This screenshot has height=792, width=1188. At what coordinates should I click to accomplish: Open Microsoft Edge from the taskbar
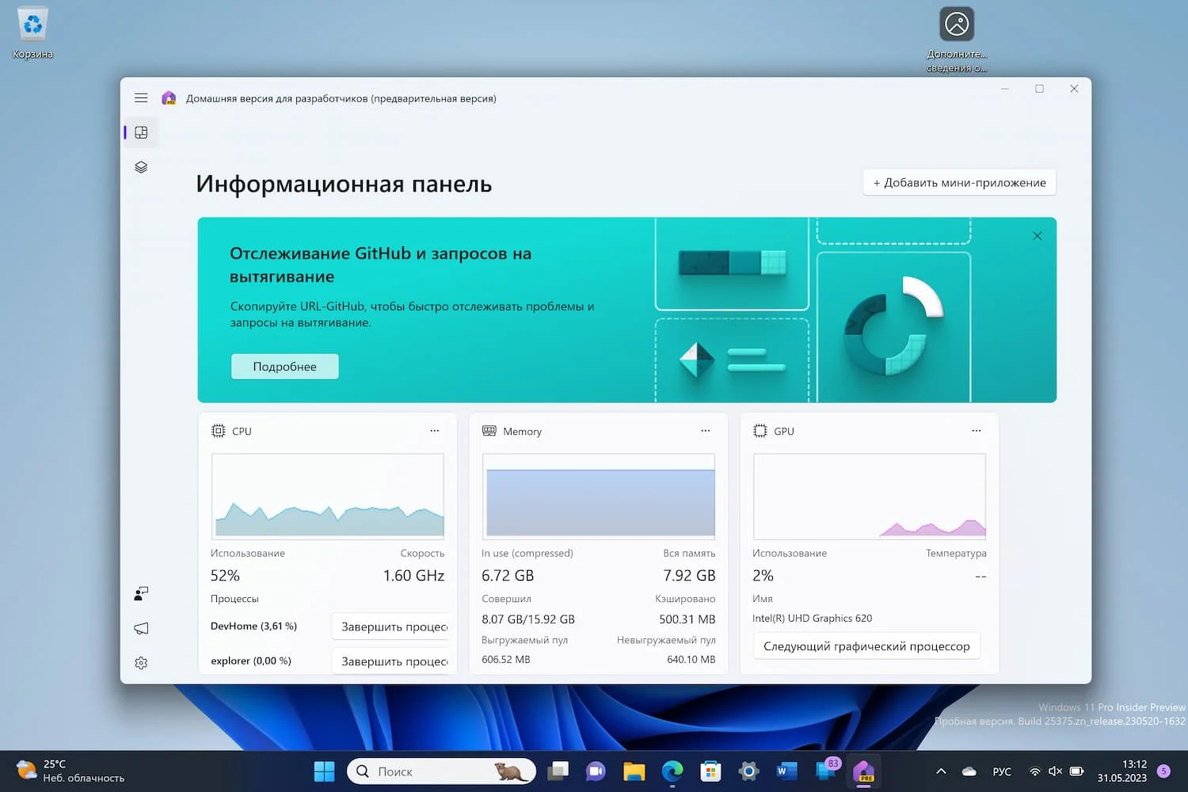pyautogui.click(x=672, y=771)
